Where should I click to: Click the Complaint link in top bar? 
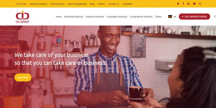coord(127,4)
